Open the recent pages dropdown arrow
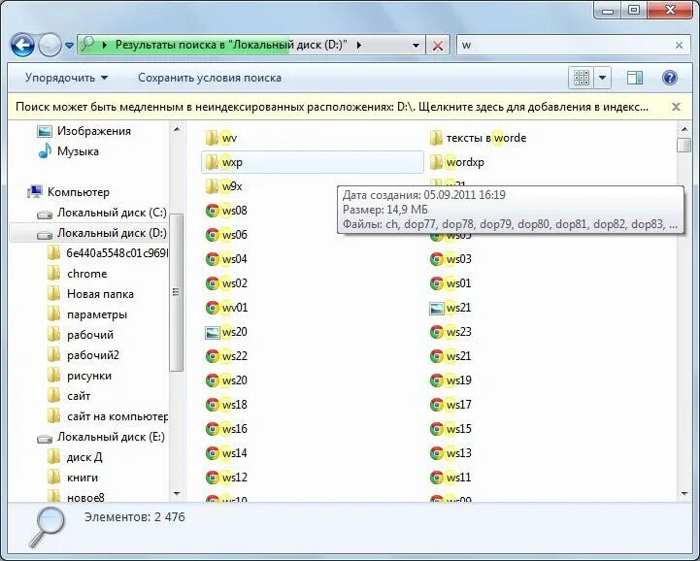 point(69,45)
